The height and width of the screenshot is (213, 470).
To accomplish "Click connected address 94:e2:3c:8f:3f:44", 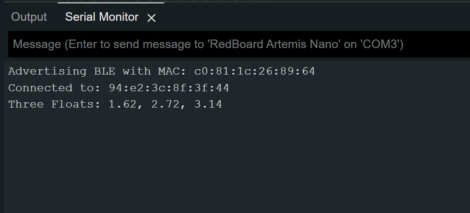I will (169, 88).
